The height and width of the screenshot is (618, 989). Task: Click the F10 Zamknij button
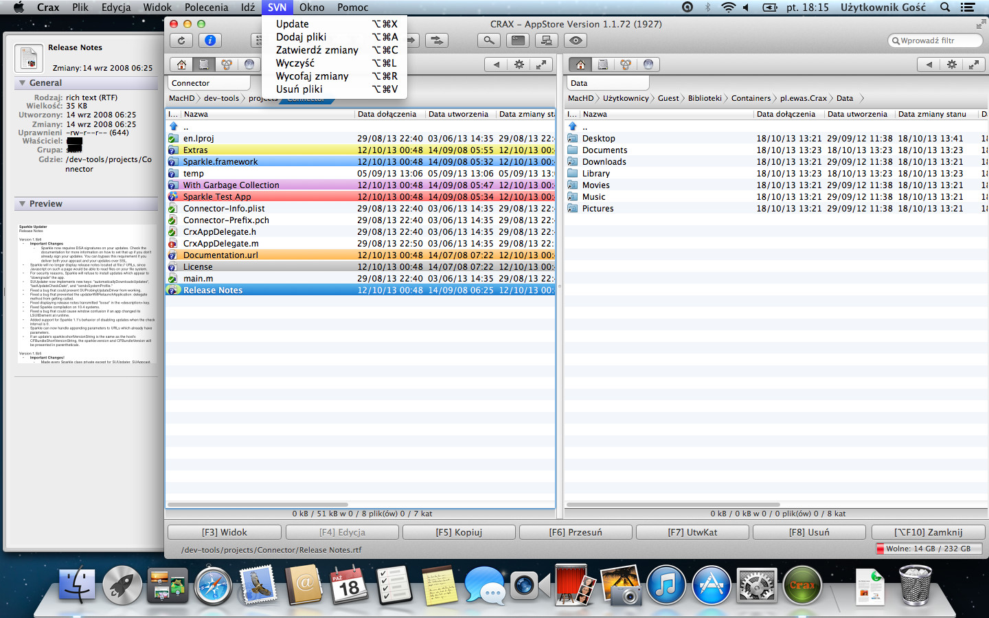[x=929, y=532]
